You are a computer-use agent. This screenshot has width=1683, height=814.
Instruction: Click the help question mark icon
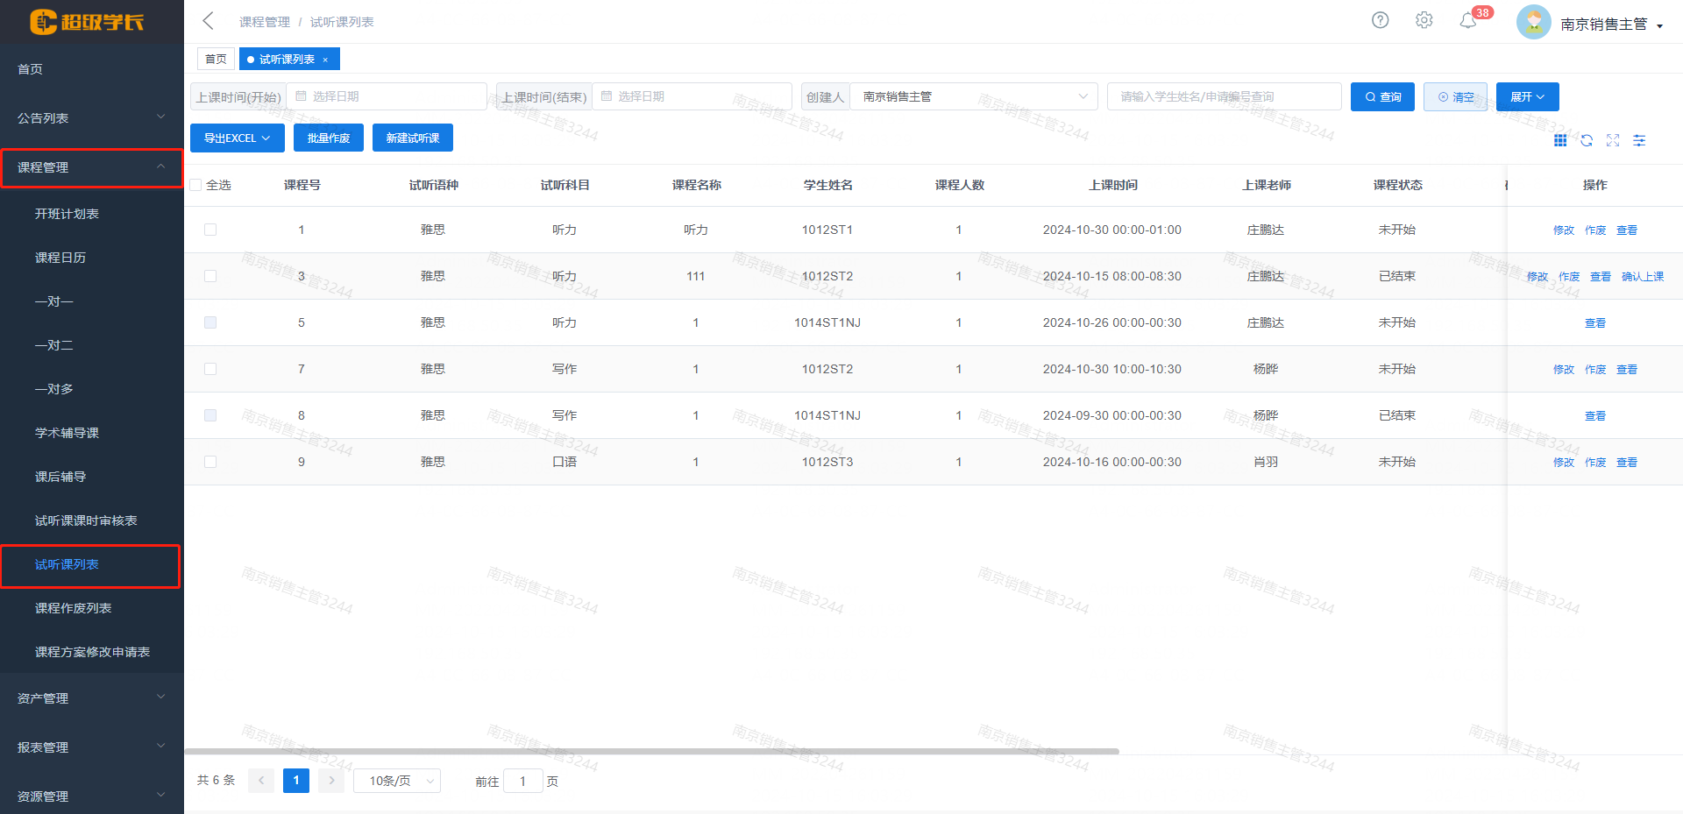[1380, 20]
